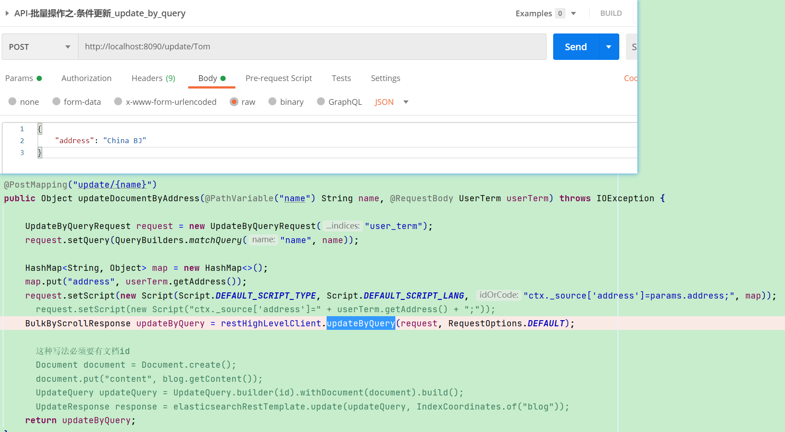Screen dimensions: 785x432
Task: Click line 2 address JSON value in editor
Action: pos(125,141)
